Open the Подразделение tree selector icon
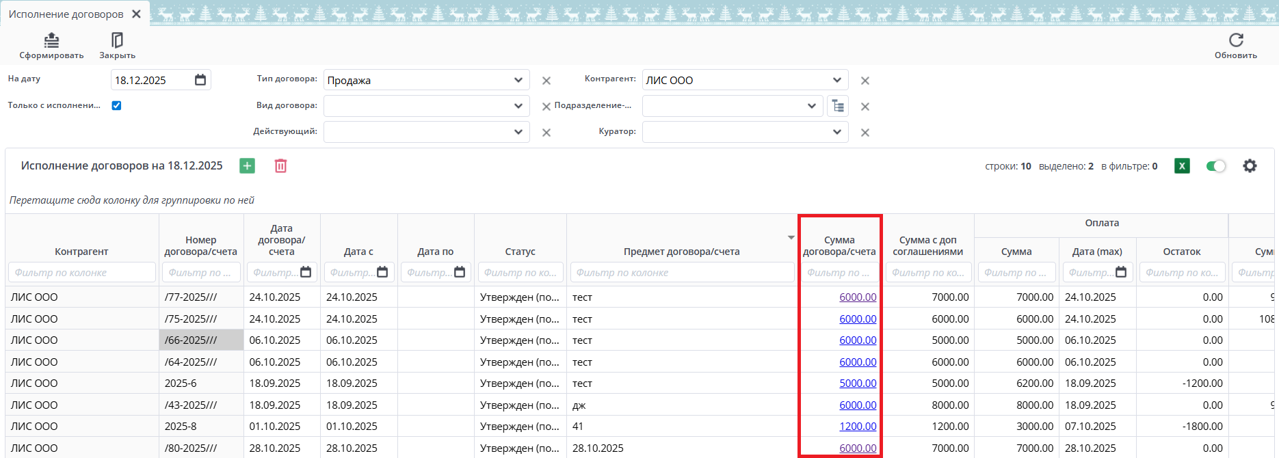 click(x=838, y=106)
